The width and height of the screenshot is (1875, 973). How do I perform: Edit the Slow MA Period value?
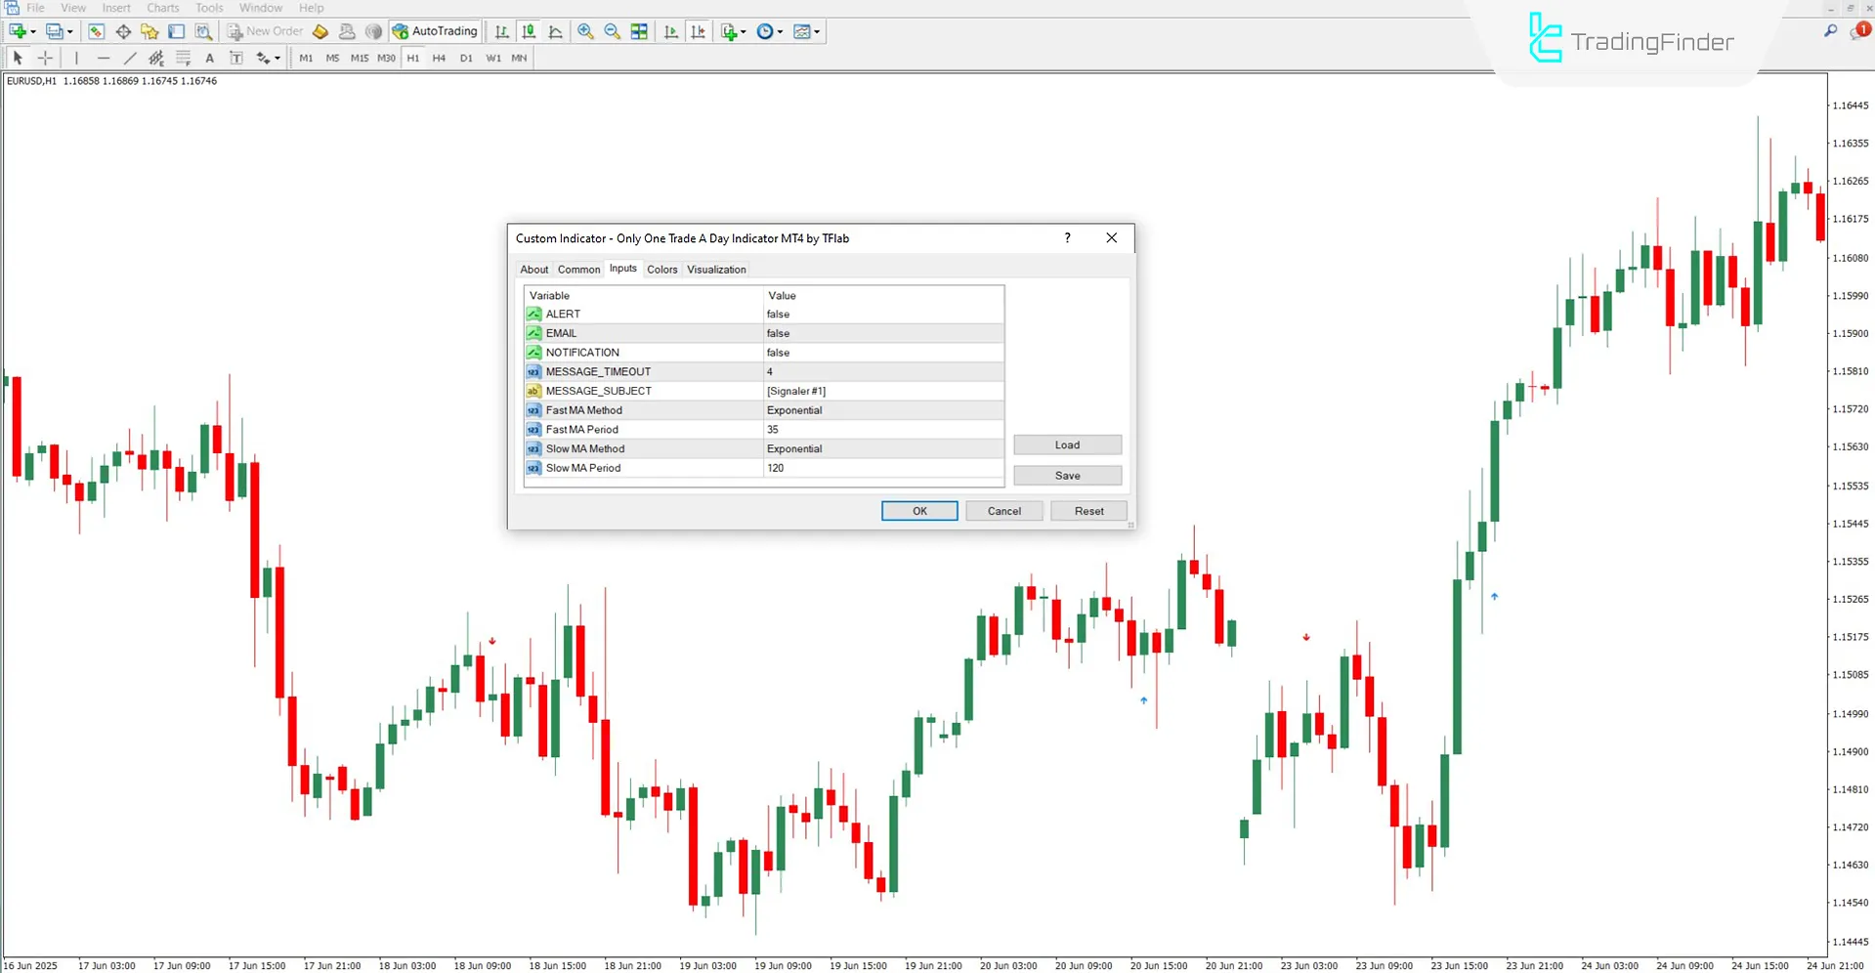pyautogui.click(x=879, y=468)
